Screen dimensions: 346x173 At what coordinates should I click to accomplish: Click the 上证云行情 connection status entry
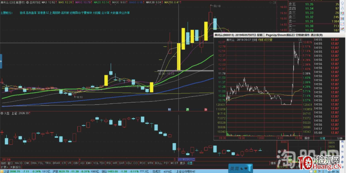pyautogui.click(x=186, y=171)
